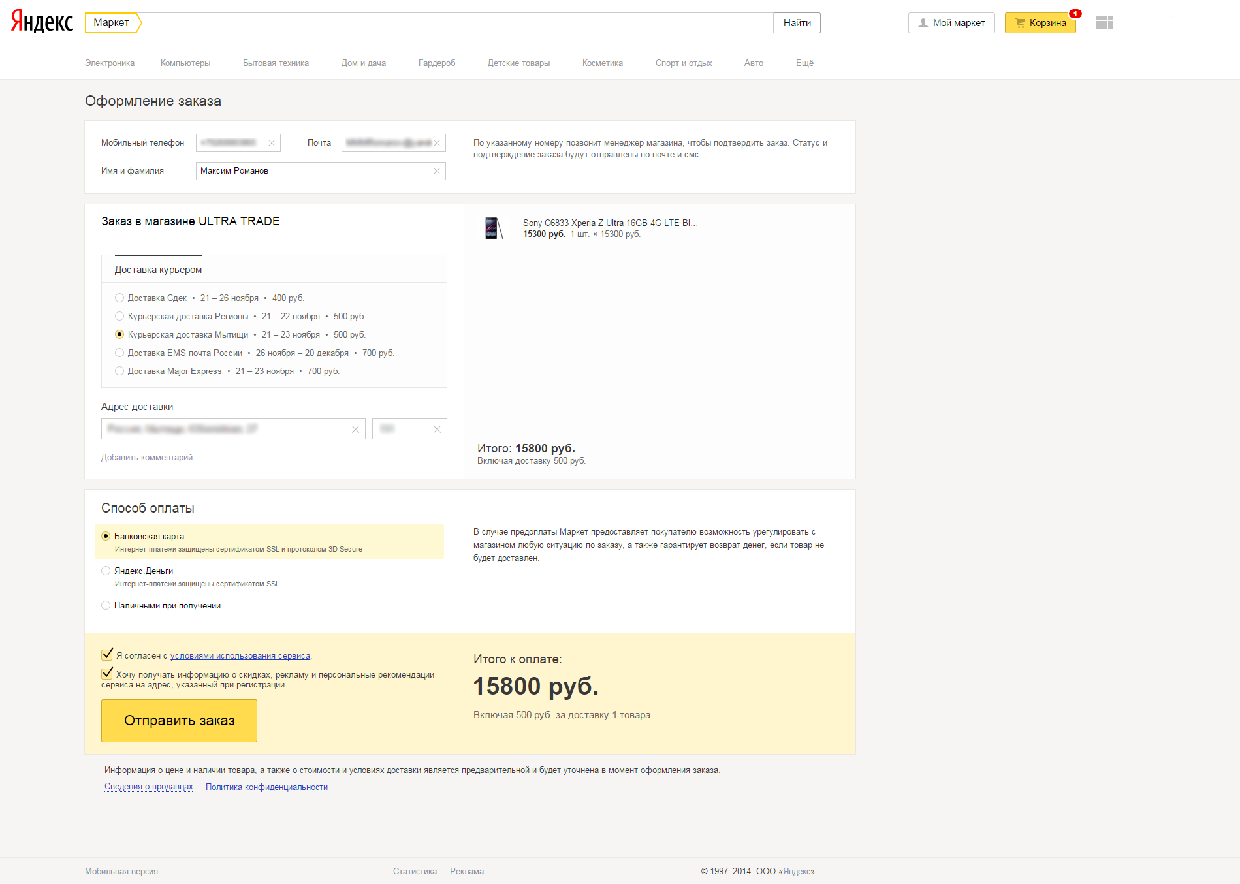Choose Яндекс.Деньги payment method
This screenshot has width=1240, height=884.
click(106, 571)
